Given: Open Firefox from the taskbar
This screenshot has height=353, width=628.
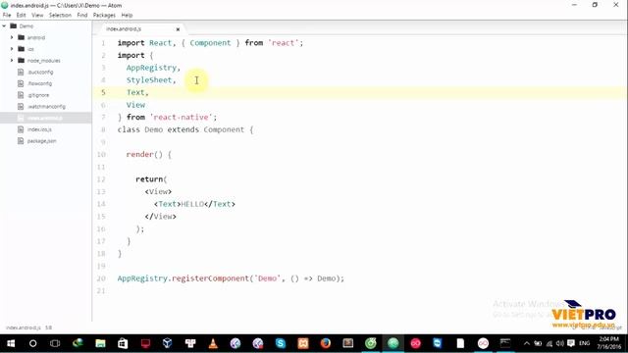Looking at the screenshot, I should [326, 343].
